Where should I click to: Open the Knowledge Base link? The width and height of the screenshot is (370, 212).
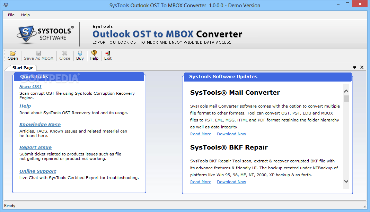(x=40, y=124)
